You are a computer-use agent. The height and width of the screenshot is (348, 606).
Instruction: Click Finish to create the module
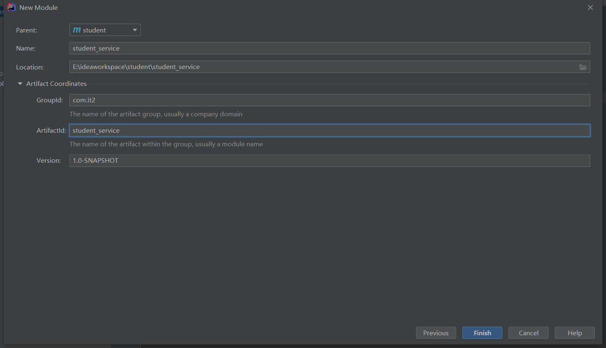(x=482, y=333)
